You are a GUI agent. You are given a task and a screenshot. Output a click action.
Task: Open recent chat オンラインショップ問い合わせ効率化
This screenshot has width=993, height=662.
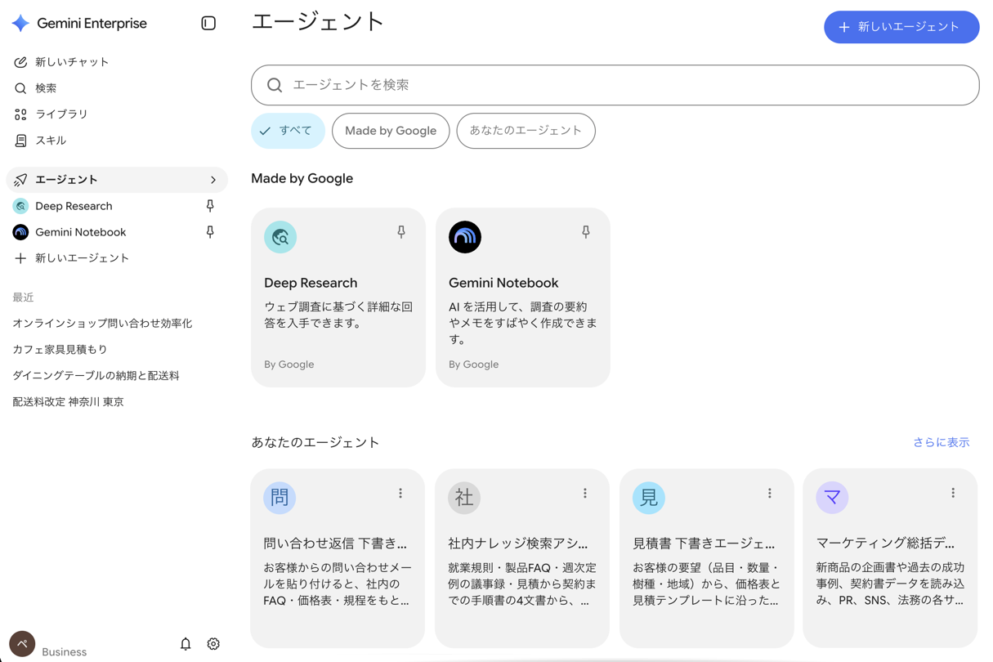(x=102, y=324)
